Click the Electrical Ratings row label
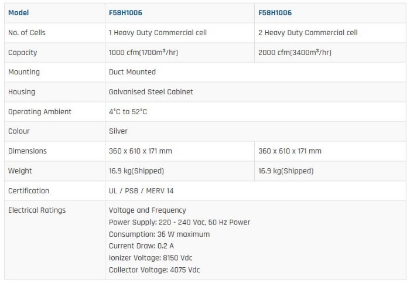This screenshot has width=410, height=283. pos(37,210)
